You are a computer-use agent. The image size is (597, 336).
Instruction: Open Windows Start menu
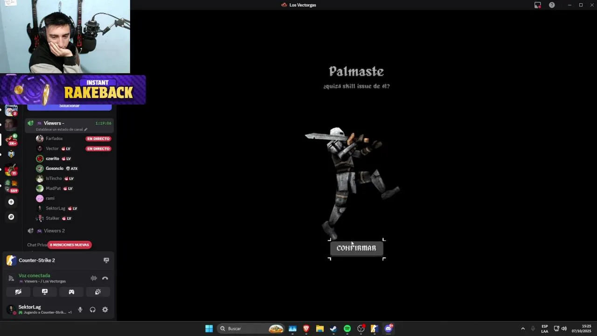[x=209, y=329]
